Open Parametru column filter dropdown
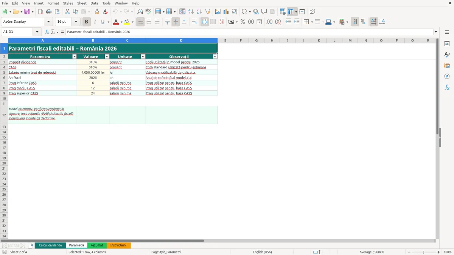The image size is (454, 255). (74, 57)
